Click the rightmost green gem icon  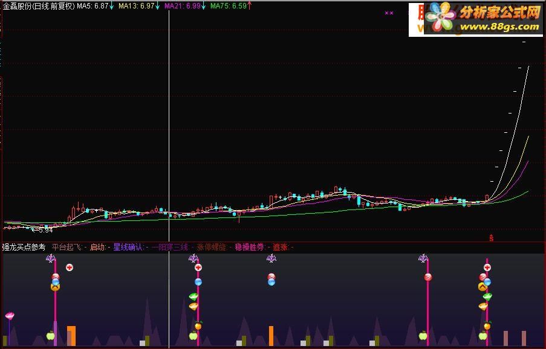[487, 296]
